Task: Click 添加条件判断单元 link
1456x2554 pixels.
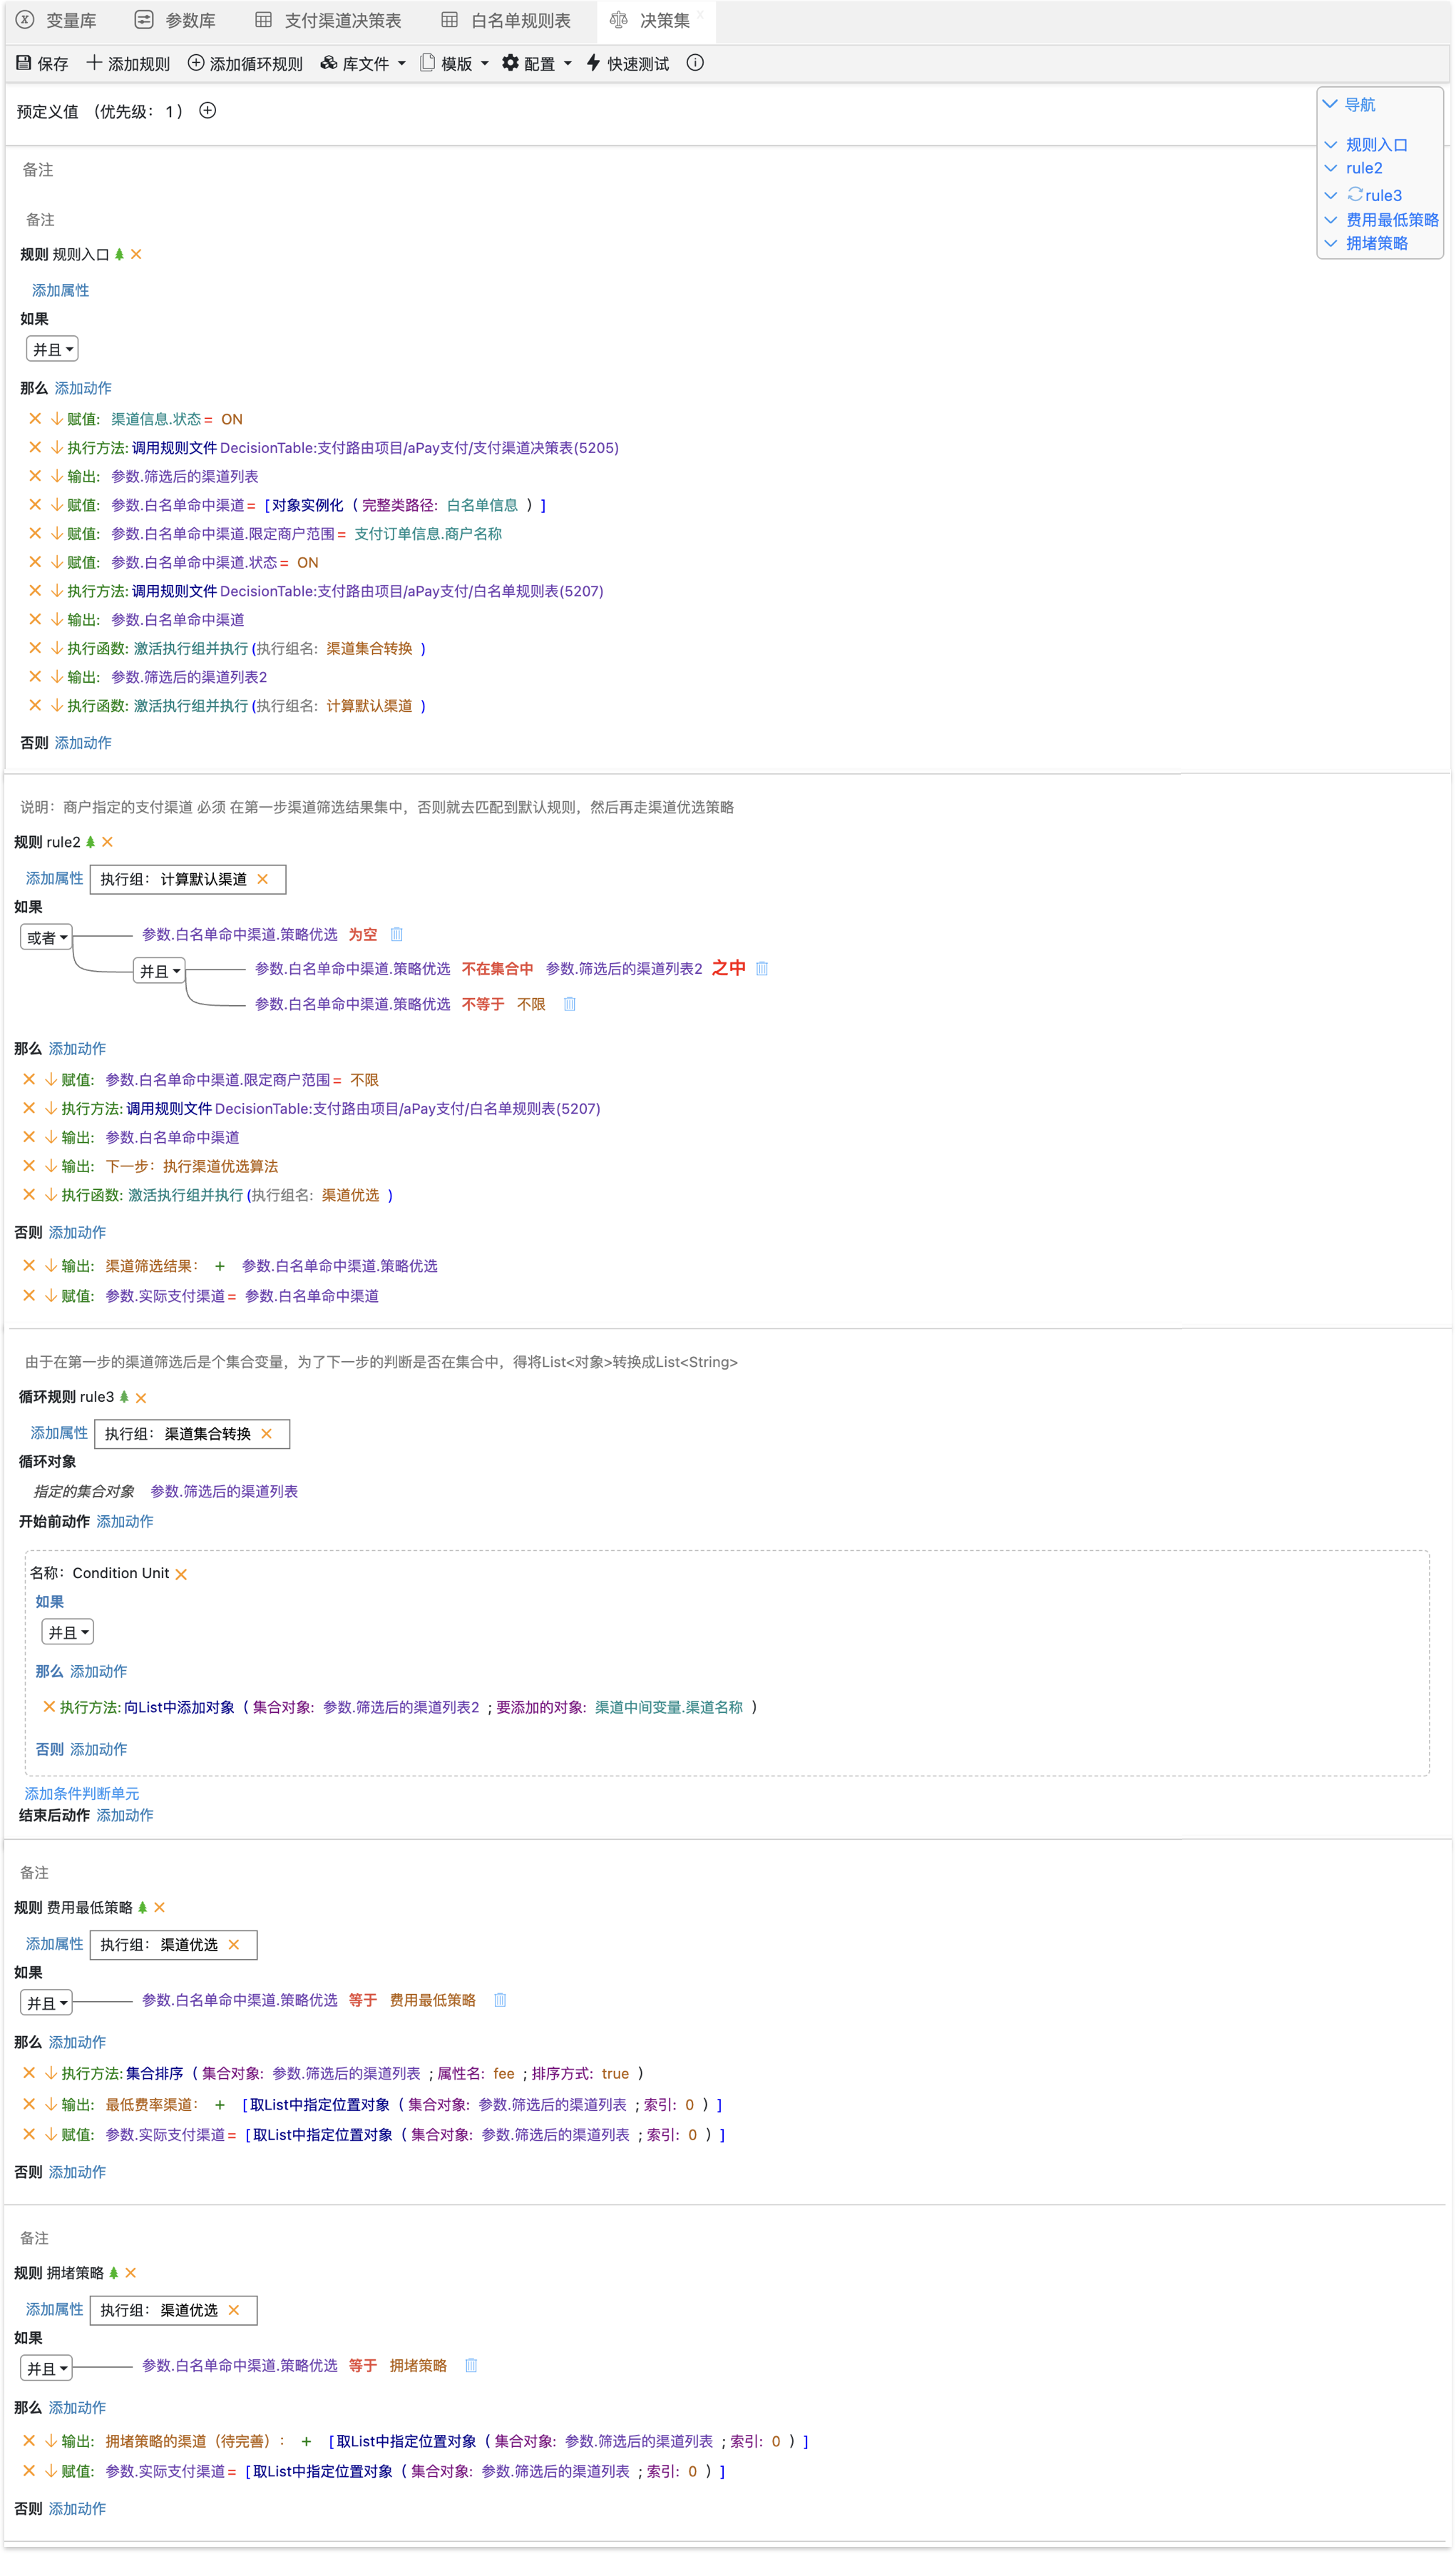Action: pyautogui.click(x=82, y=1794)
